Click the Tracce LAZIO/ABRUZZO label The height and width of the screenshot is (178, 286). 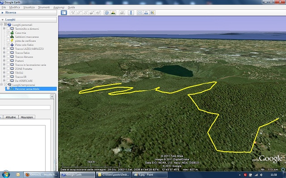[29, 49]
